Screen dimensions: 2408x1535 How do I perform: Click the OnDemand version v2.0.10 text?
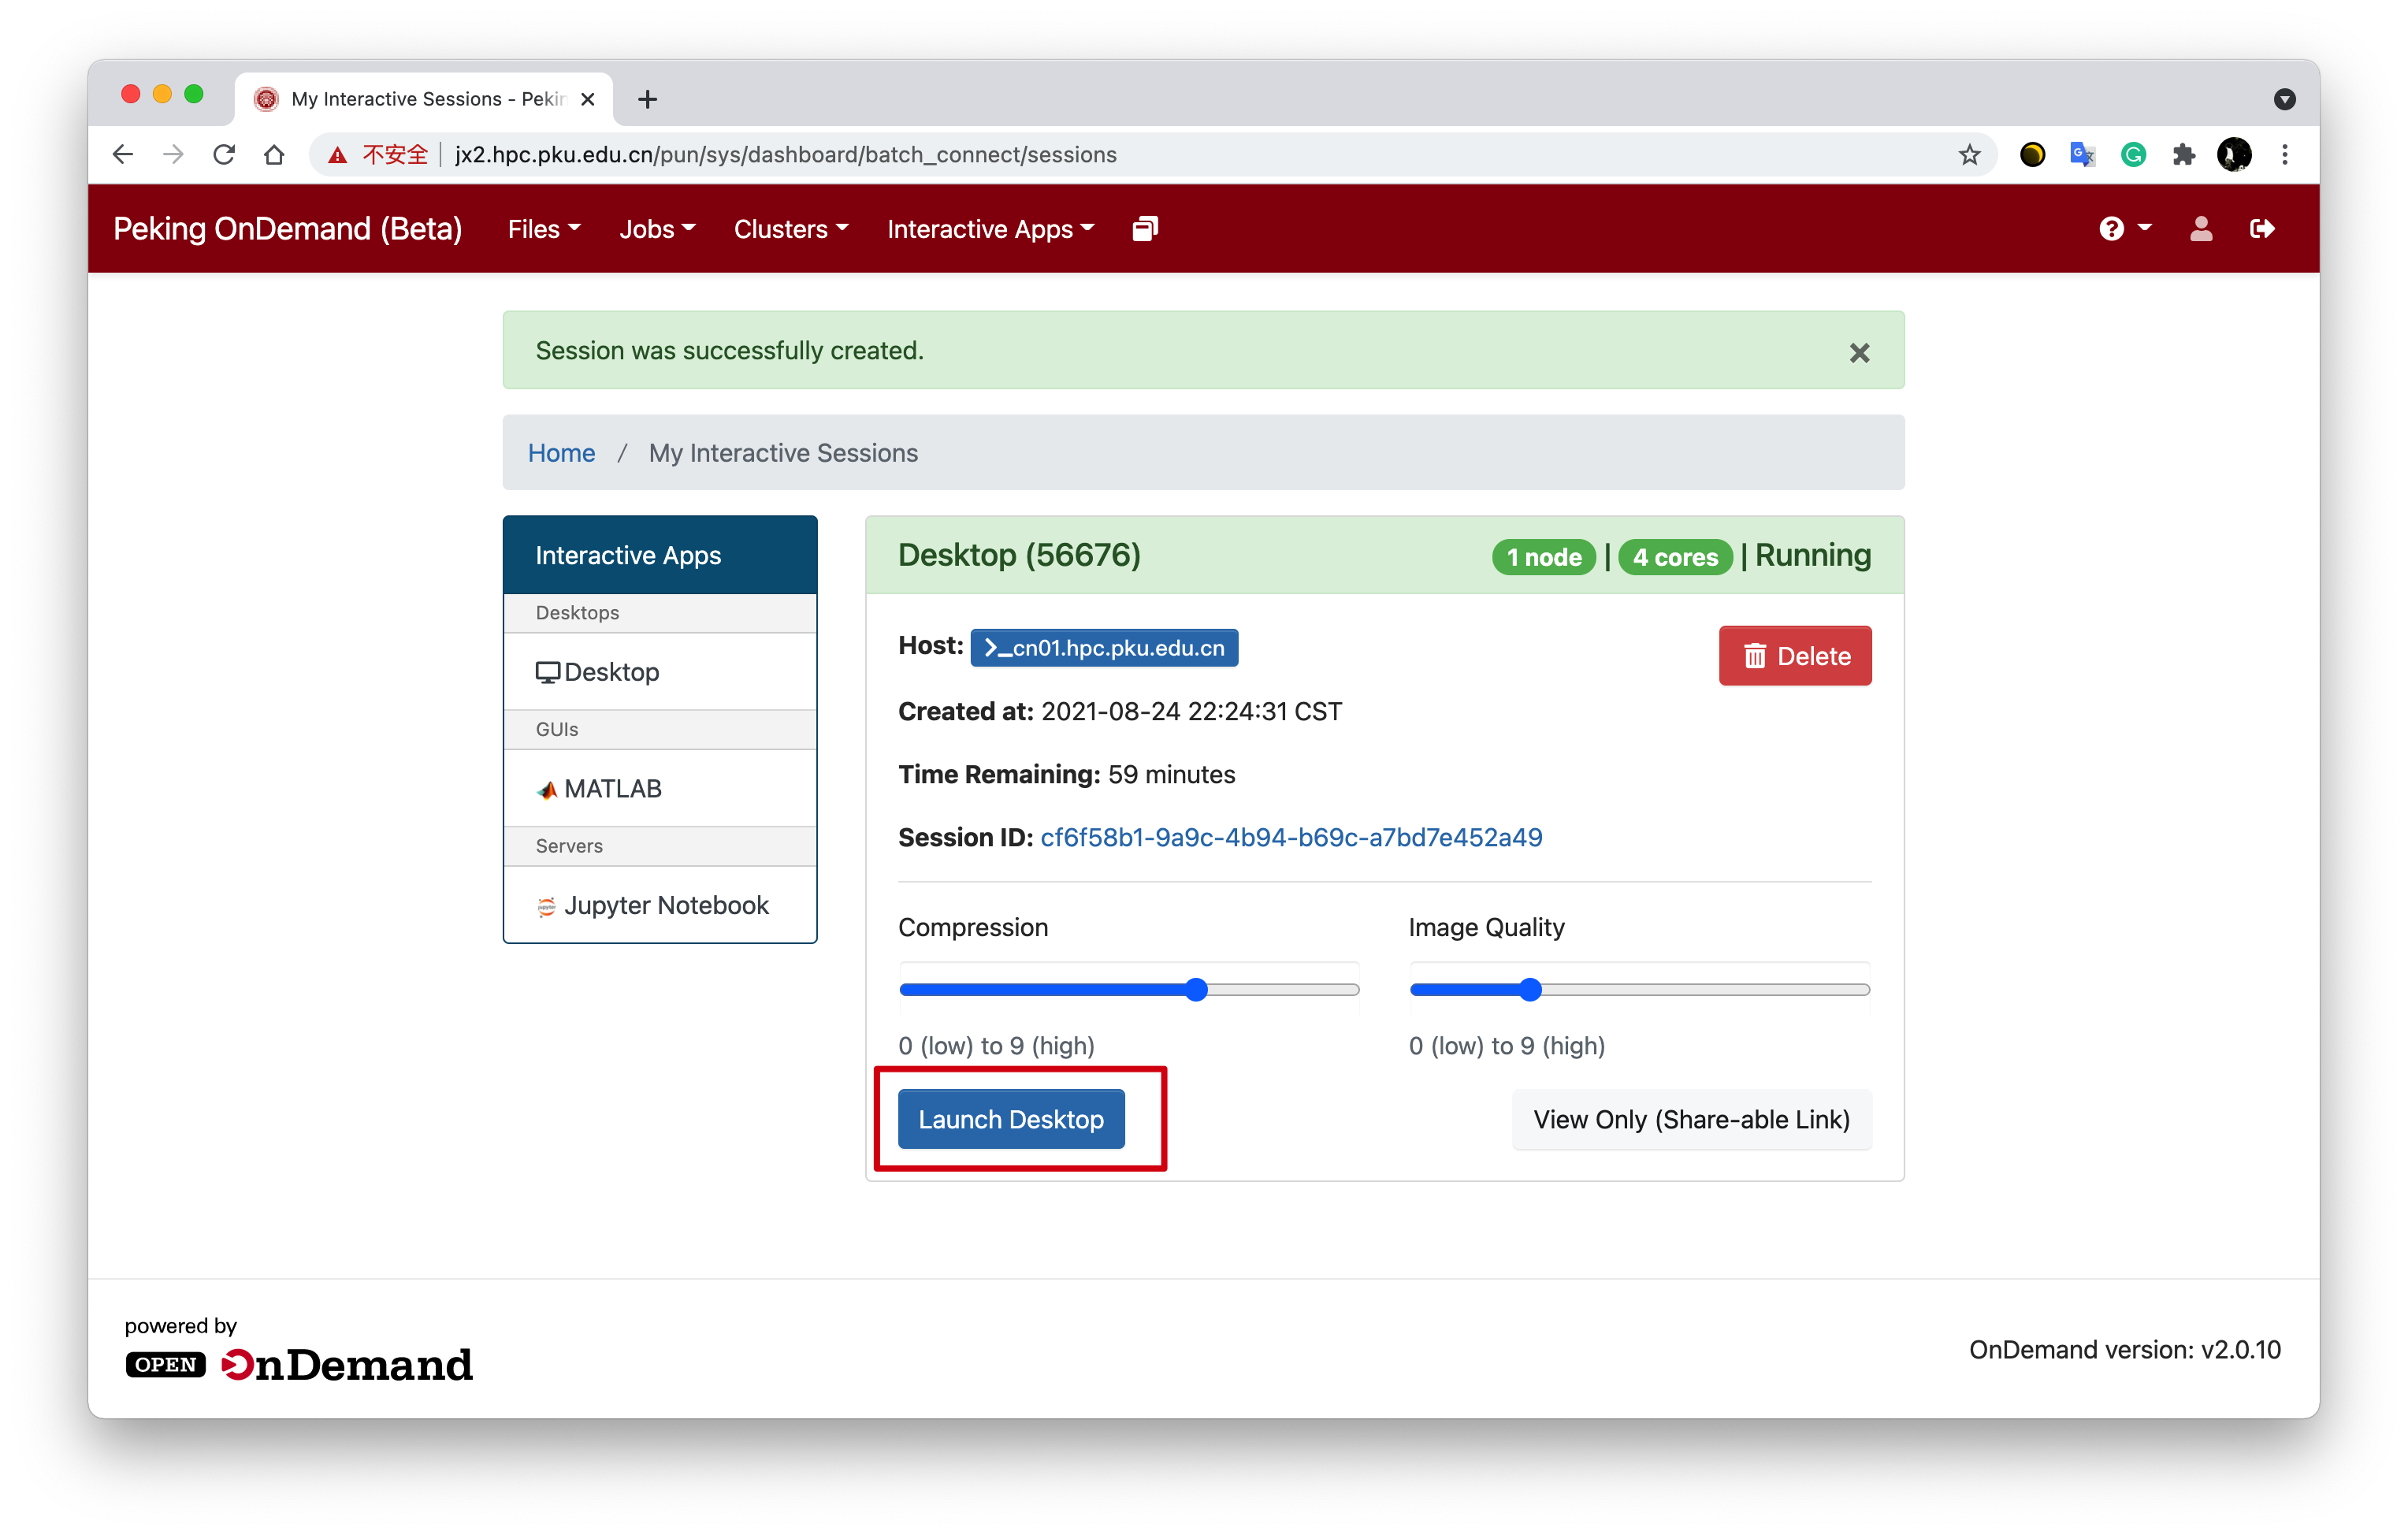[x=2125, y=1350]
